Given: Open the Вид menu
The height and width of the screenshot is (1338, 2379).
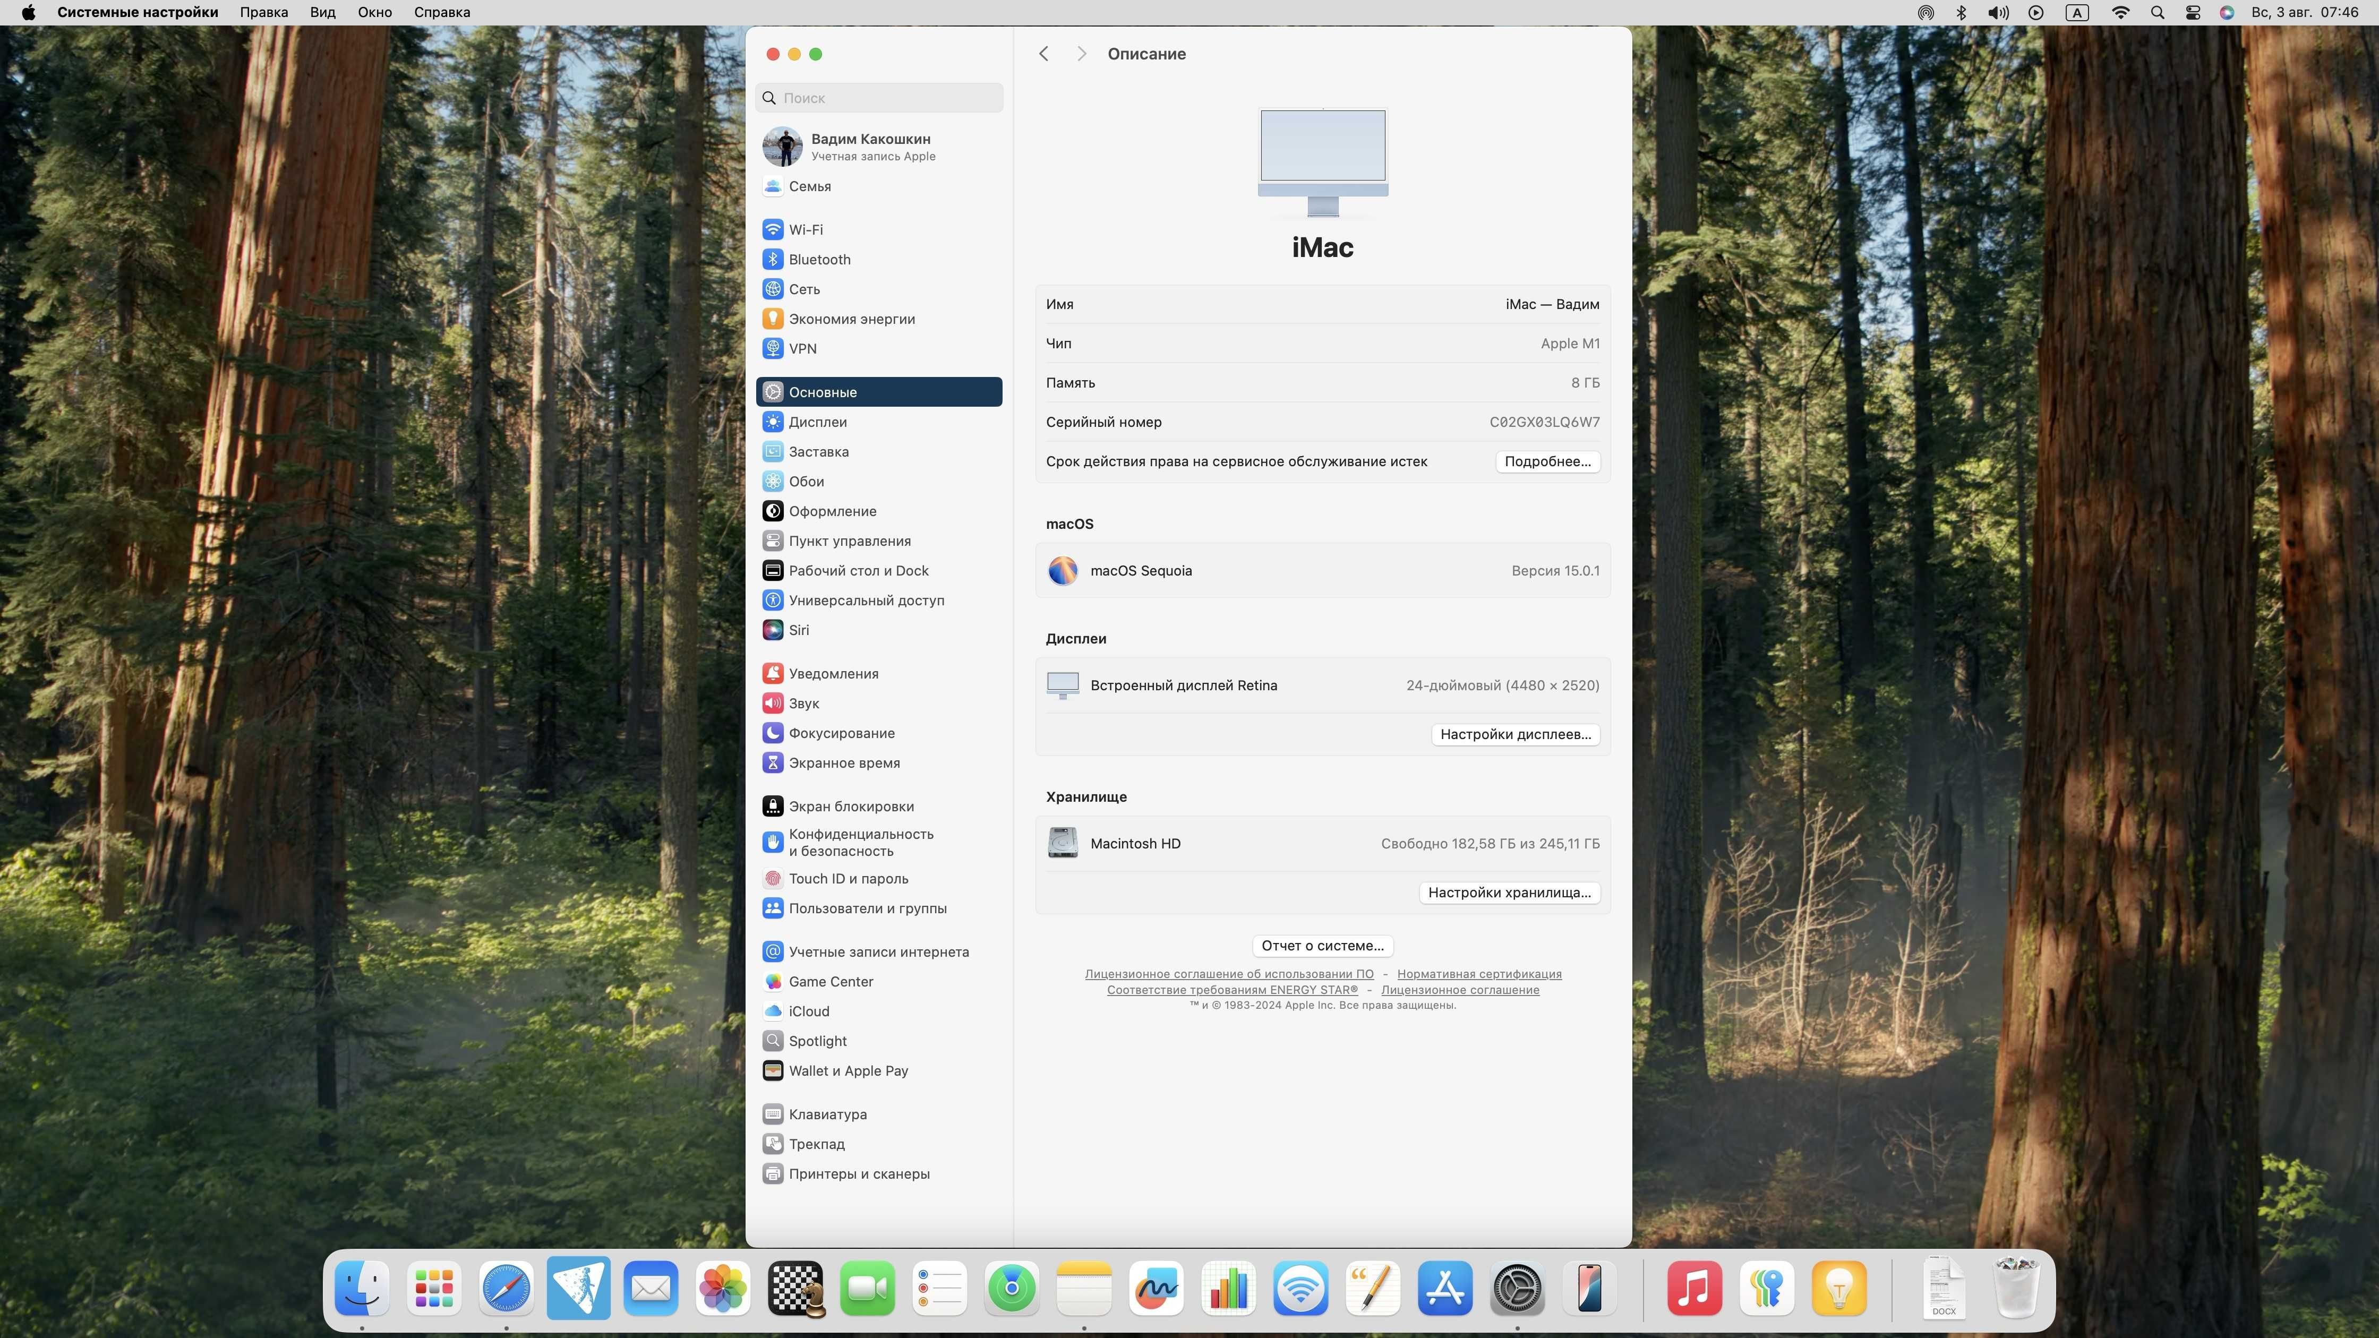Looking at the screenshot, I should pyautogui.click(x=322, y=12).
